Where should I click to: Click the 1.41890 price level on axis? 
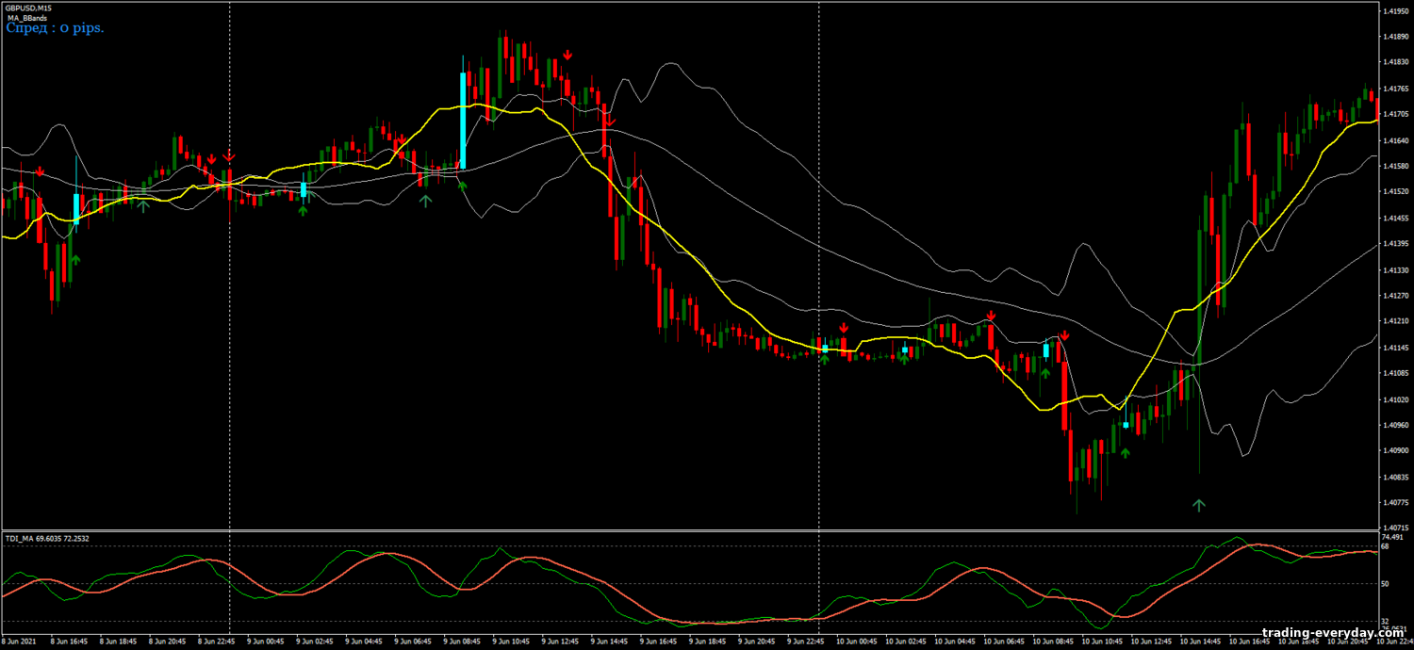point(1394,38)
